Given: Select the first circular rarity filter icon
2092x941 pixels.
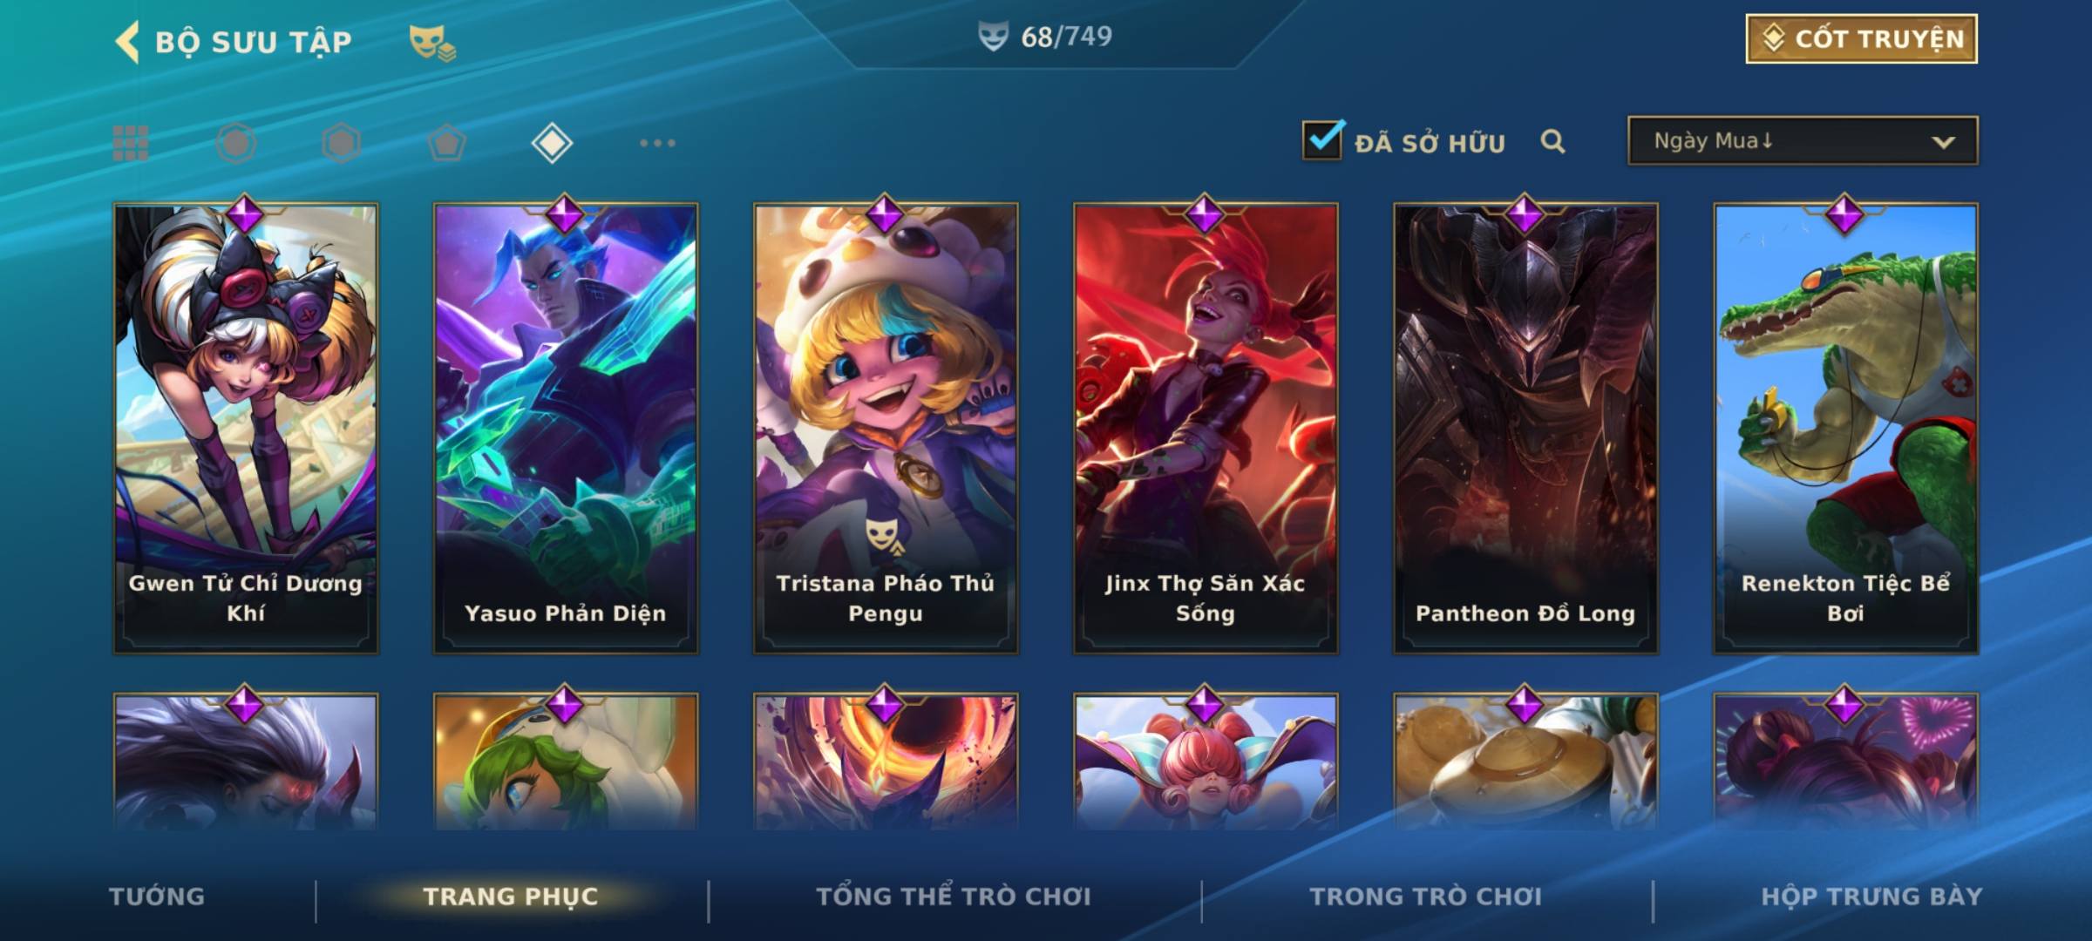Looking at the screenshot, I should pyautogui.click(x=236, y=143).
